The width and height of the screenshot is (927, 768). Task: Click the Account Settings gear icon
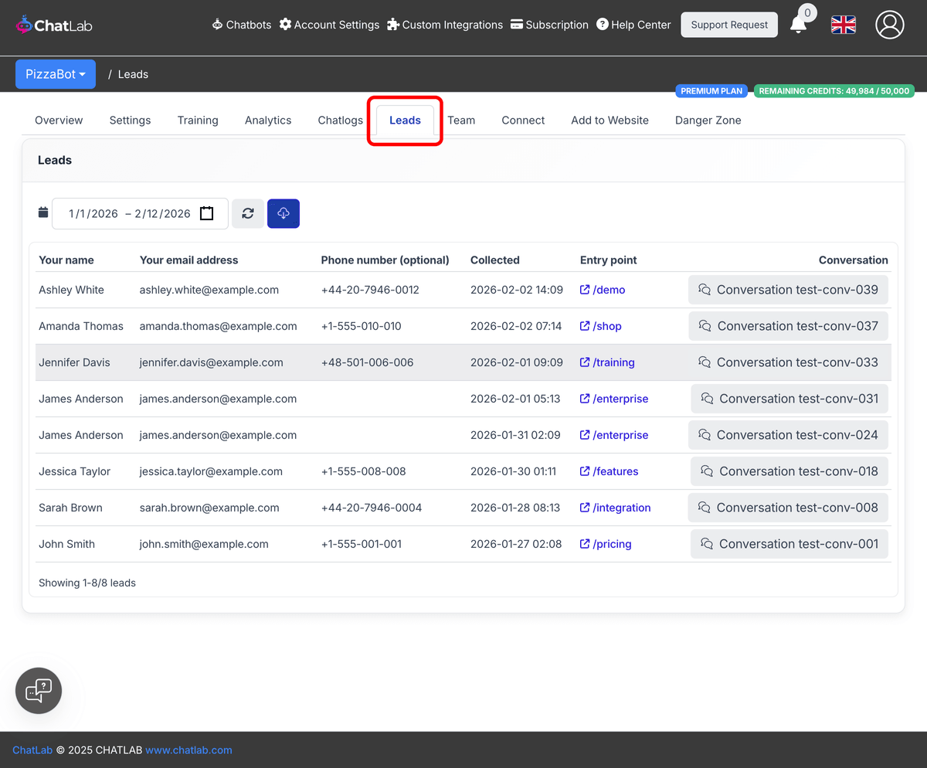click(287, 24)
